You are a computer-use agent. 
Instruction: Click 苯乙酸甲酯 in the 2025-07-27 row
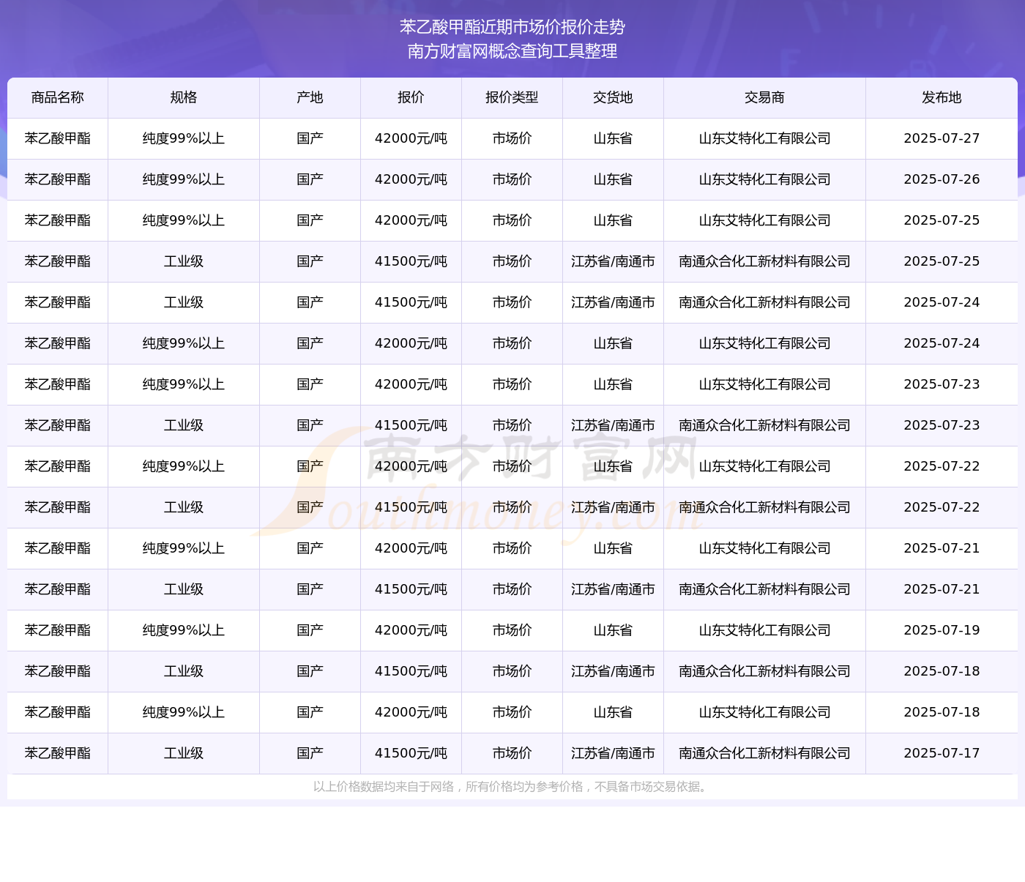tap(58, 138)
